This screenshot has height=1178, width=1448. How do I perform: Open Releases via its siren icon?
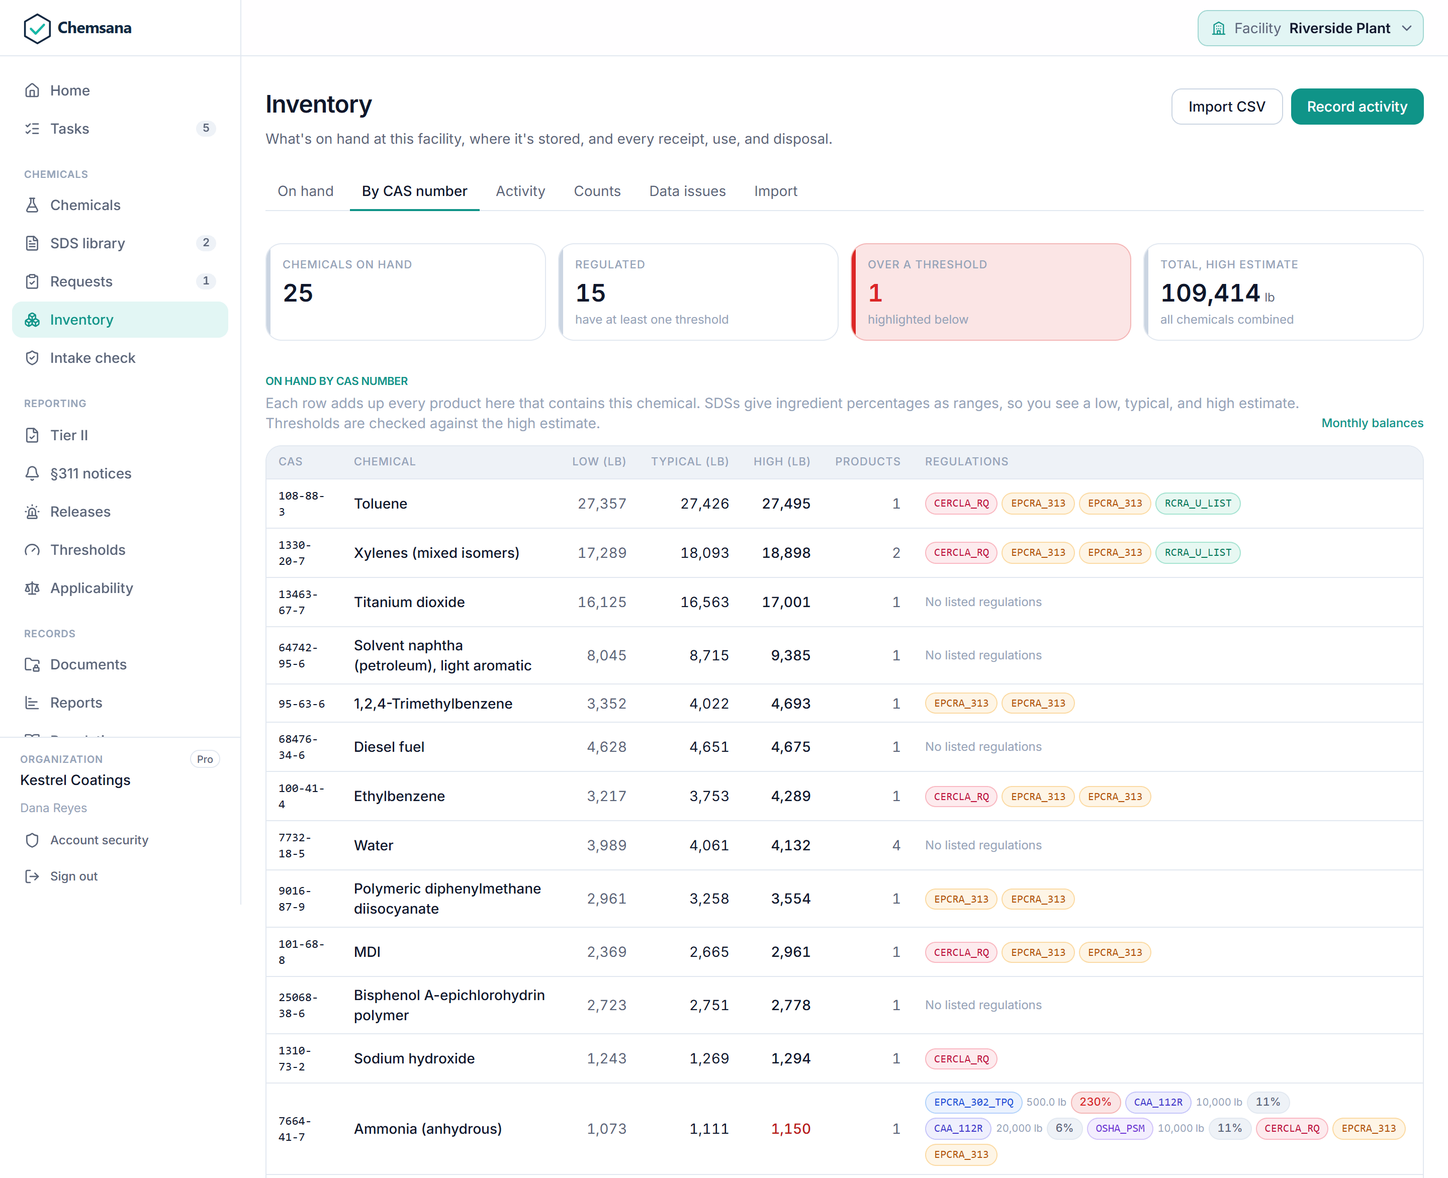coord(32,512)
